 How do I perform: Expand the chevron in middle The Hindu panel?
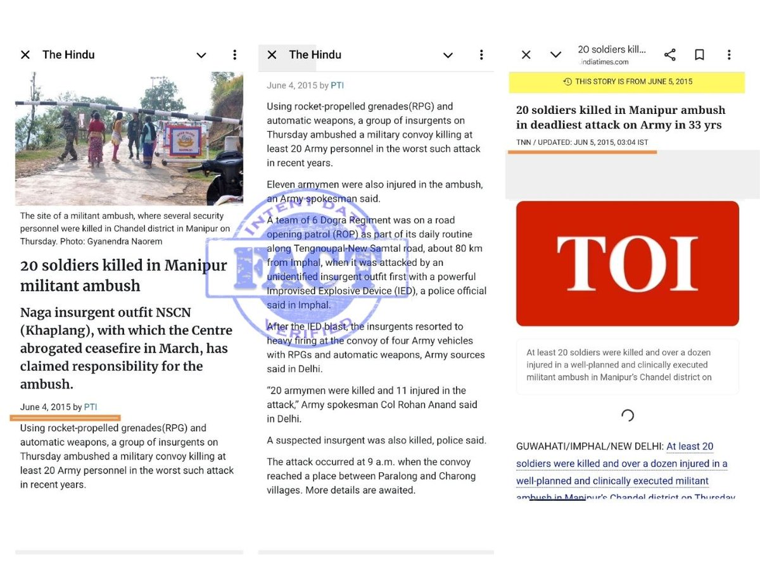[448, 55]
